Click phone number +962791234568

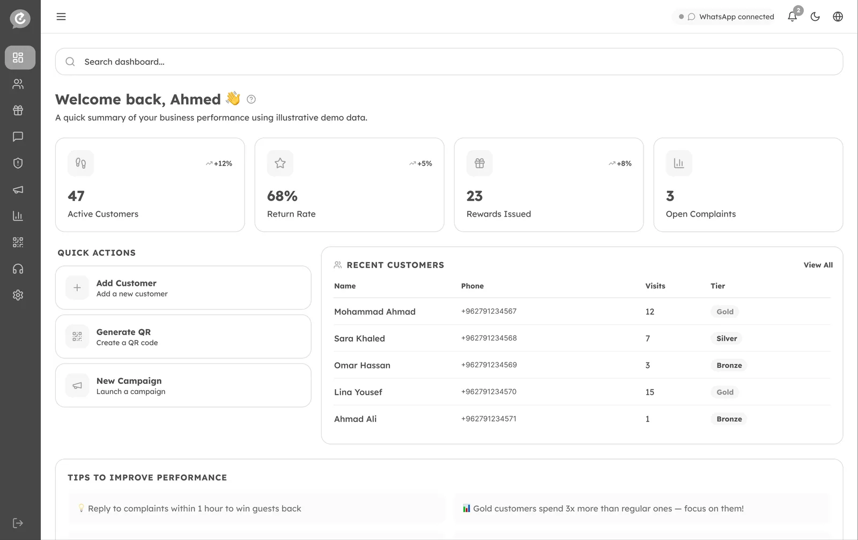tap(489, 338)
